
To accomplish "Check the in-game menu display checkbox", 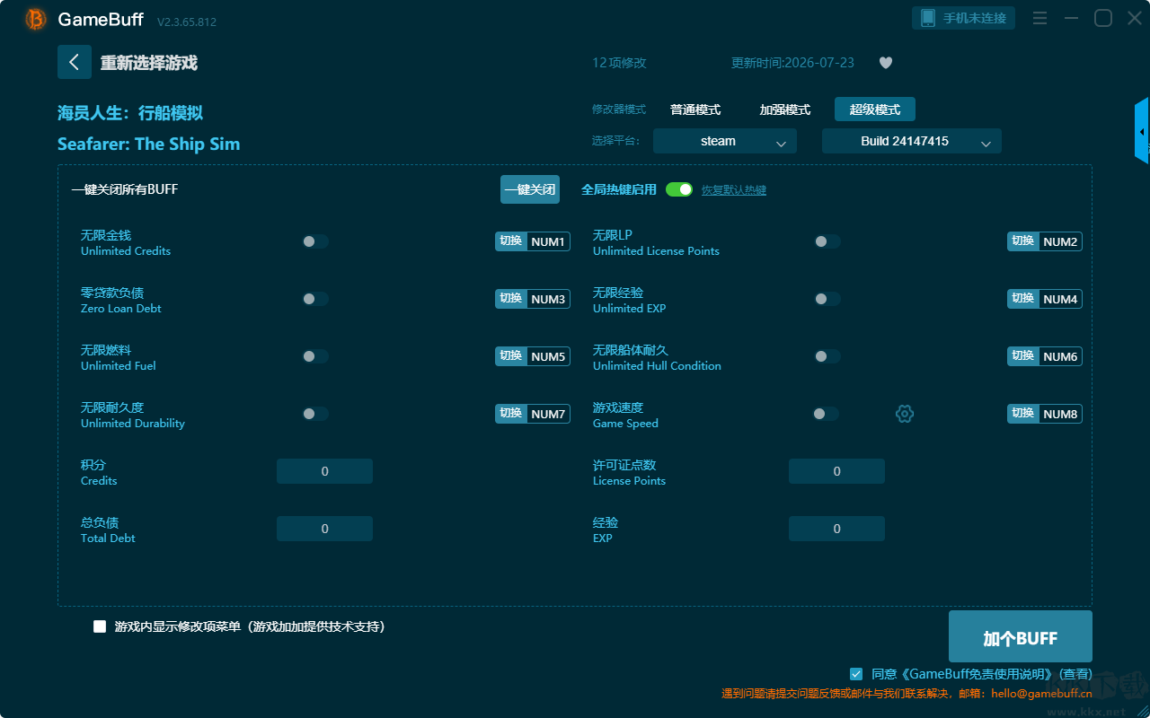I will [100, 626].
